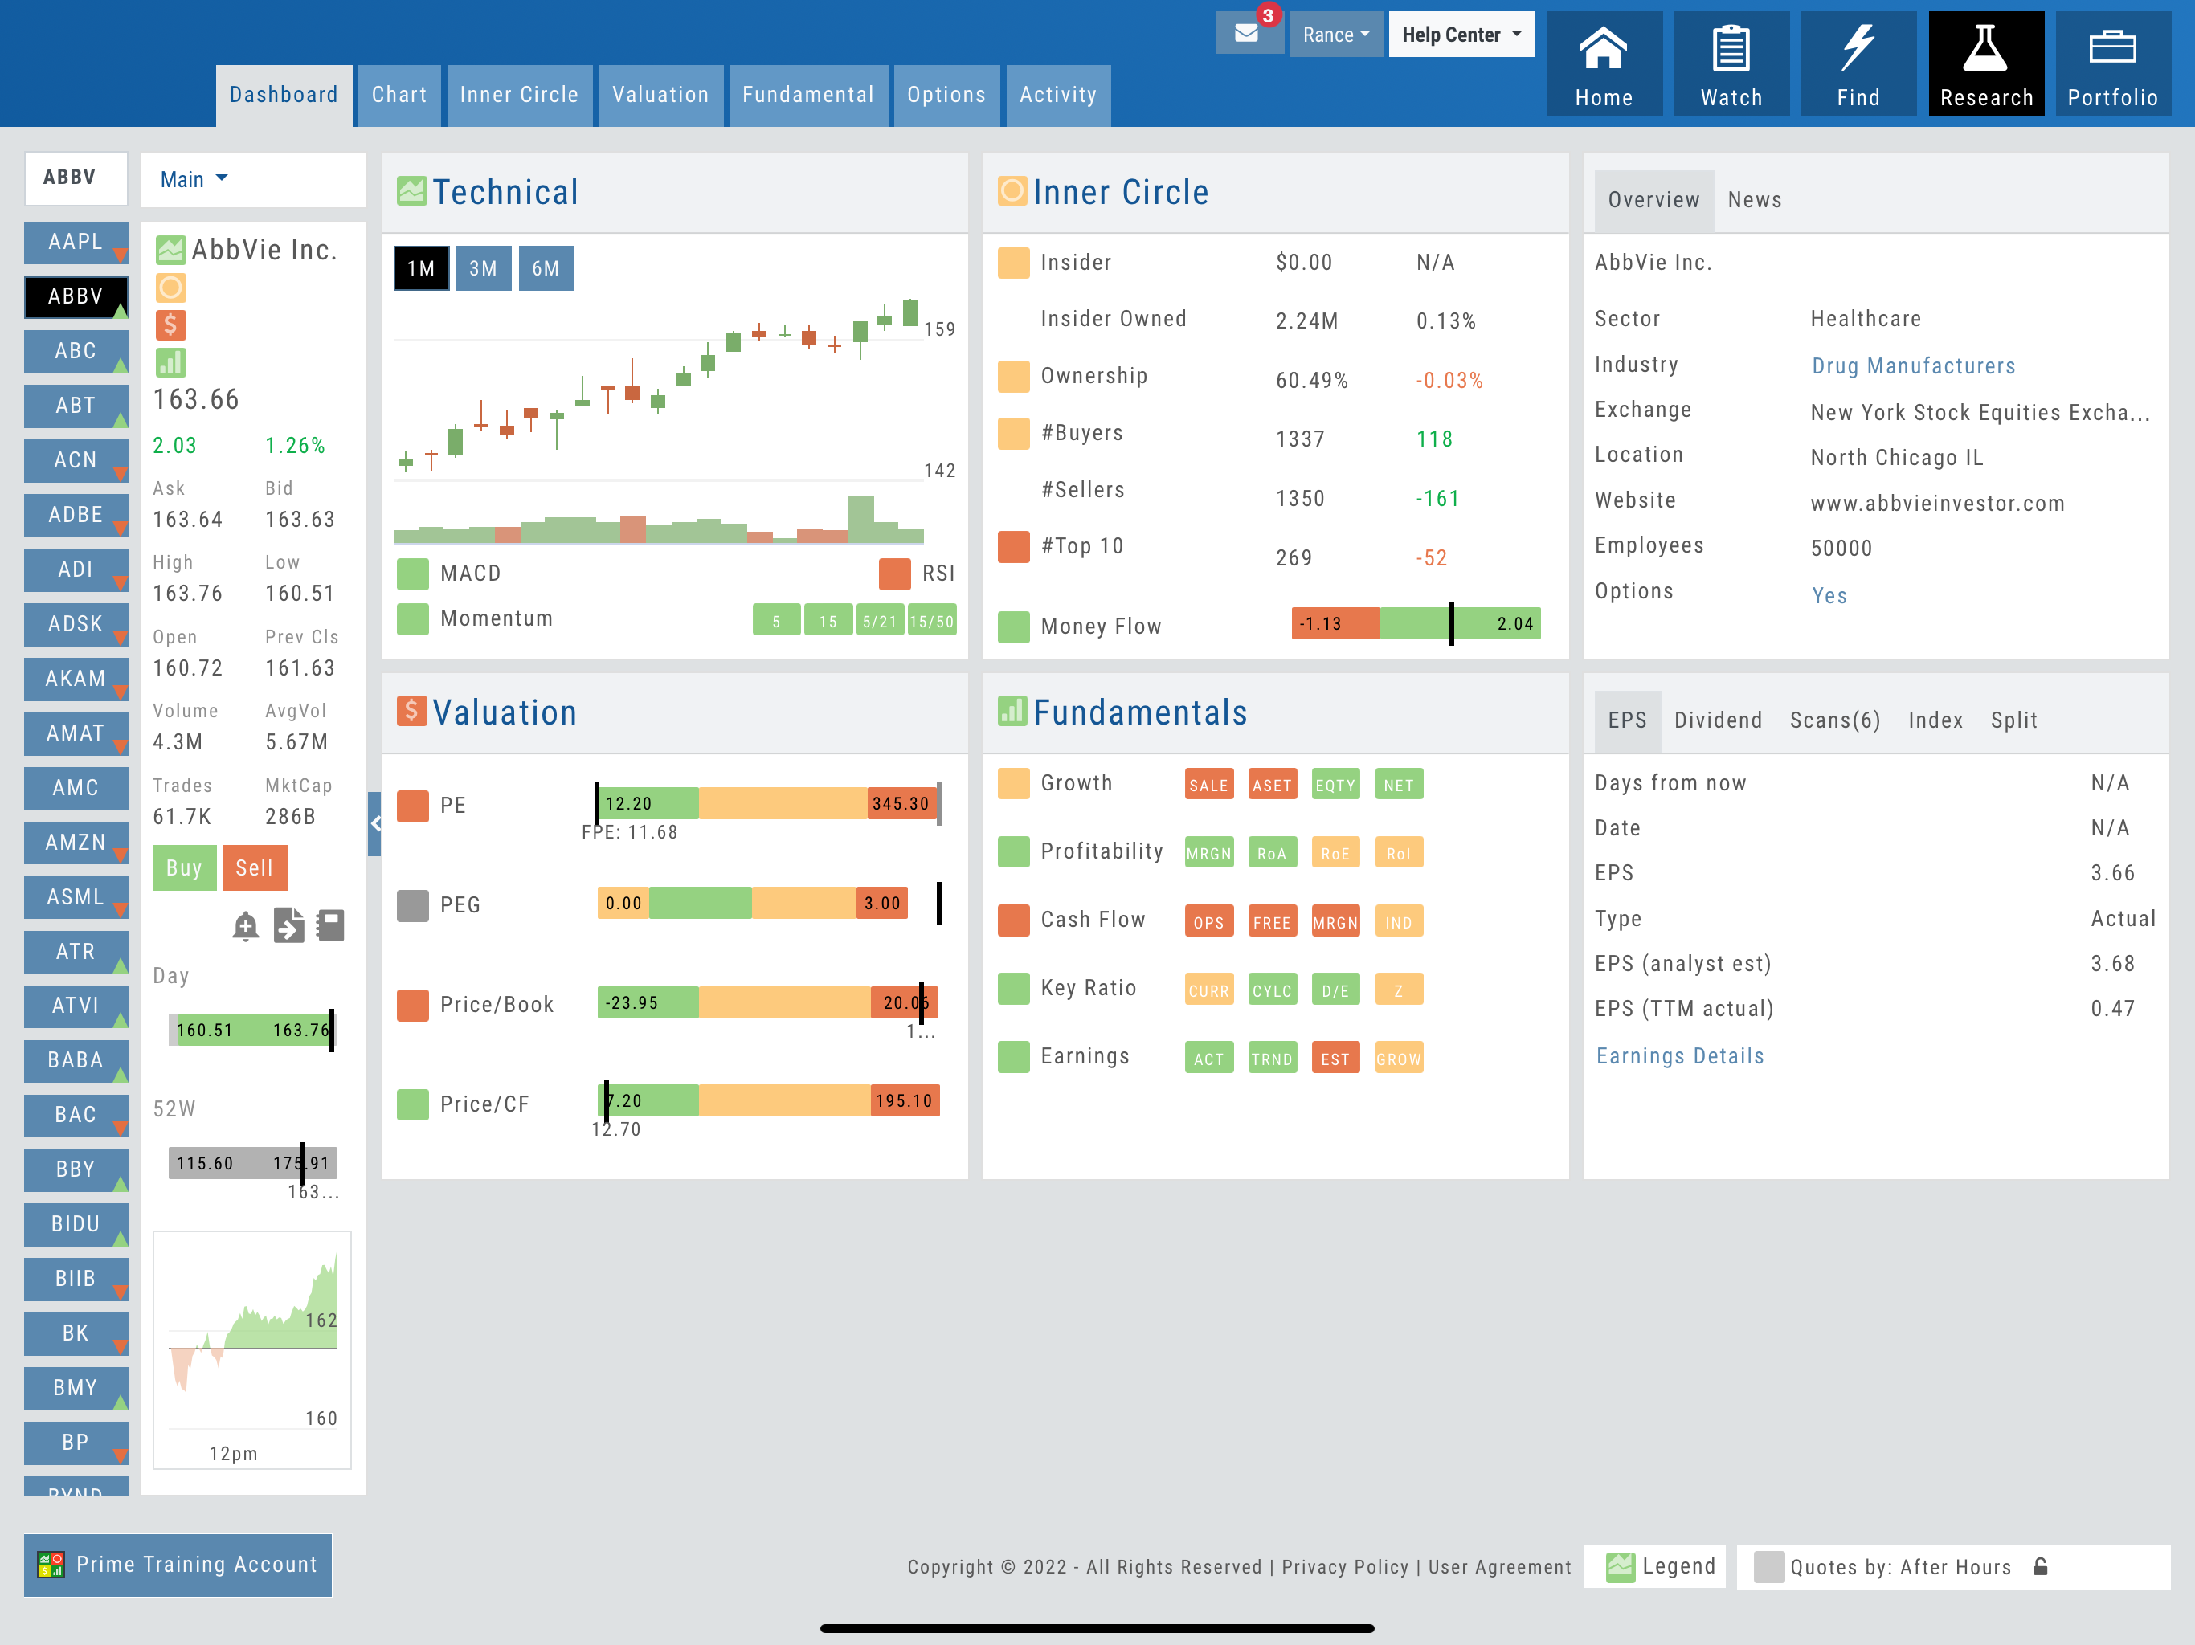
Task: Select the 3M chart period
Action: (483, 269)
